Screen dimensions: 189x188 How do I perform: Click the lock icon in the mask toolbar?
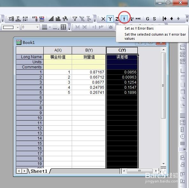[x=111, y=27]
